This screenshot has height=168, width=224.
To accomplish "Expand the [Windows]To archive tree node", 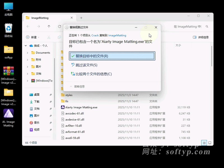I will click(27, 81).
